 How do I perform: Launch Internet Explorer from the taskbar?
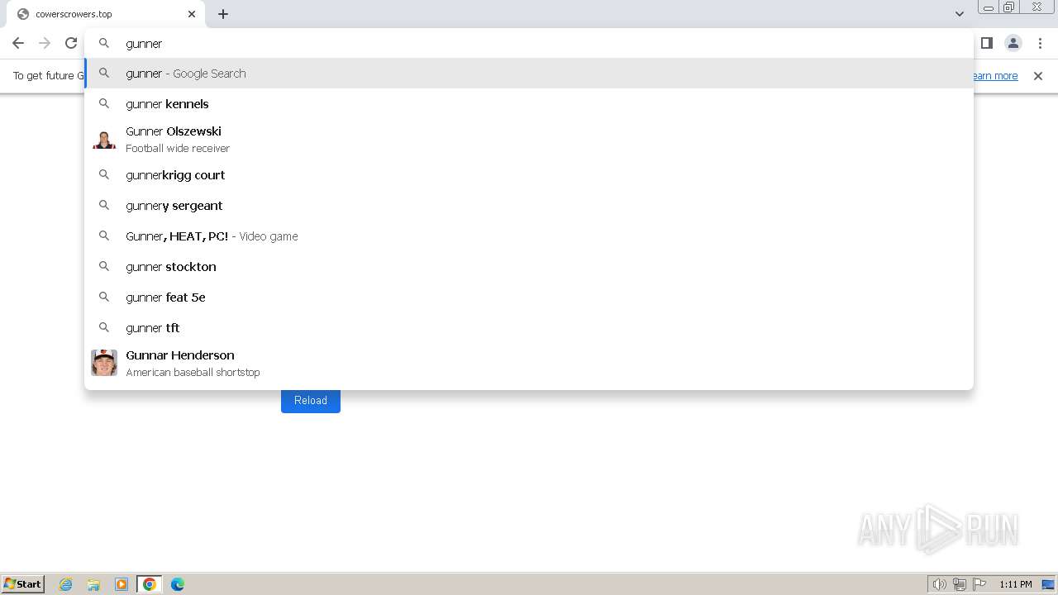point(66,584)
